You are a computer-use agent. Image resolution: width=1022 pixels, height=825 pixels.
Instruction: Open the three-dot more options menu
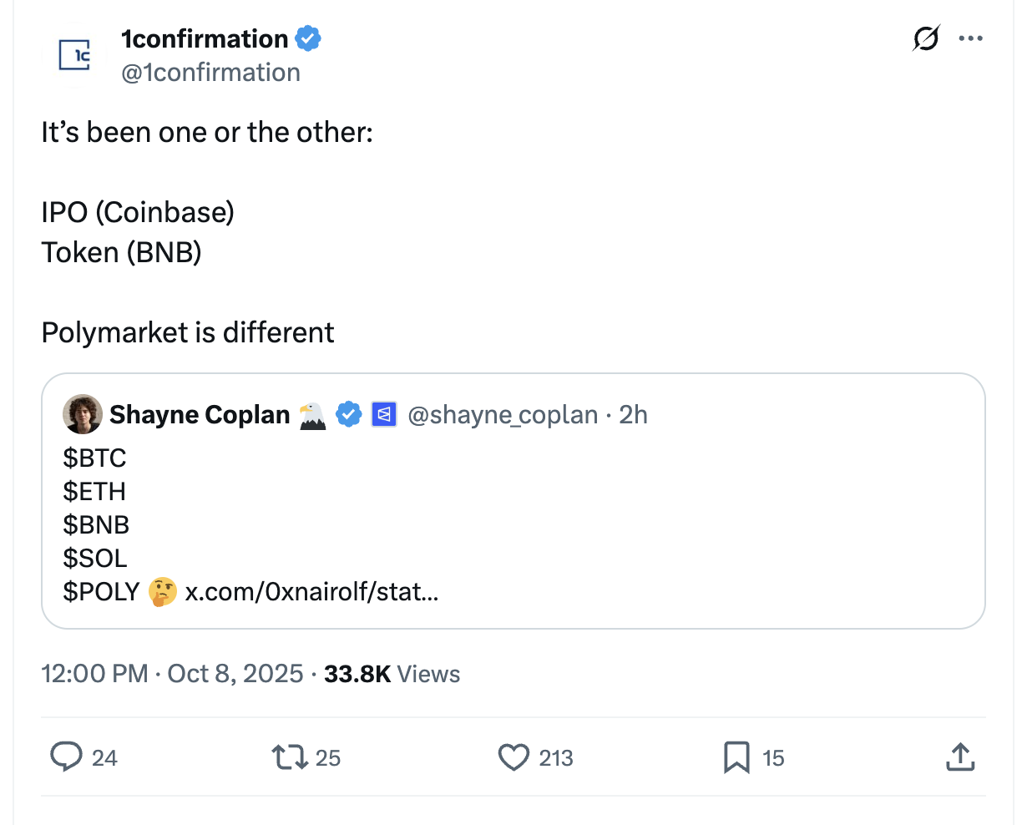971,38
